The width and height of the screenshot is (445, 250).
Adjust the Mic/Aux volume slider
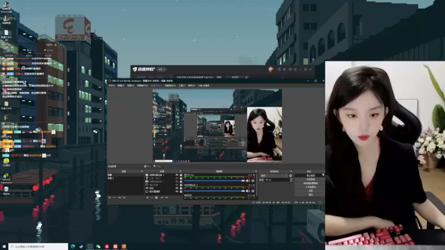pos(214,181)
